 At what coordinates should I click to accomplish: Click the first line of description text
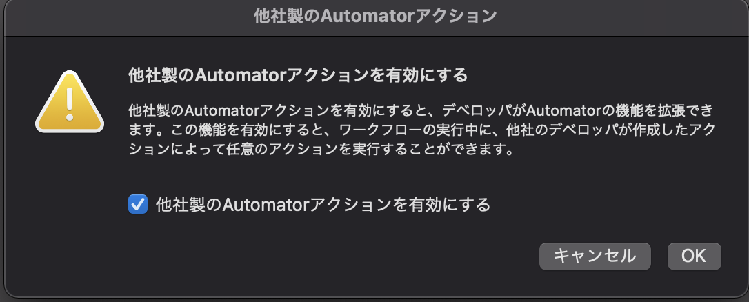[x=421, y=111]
